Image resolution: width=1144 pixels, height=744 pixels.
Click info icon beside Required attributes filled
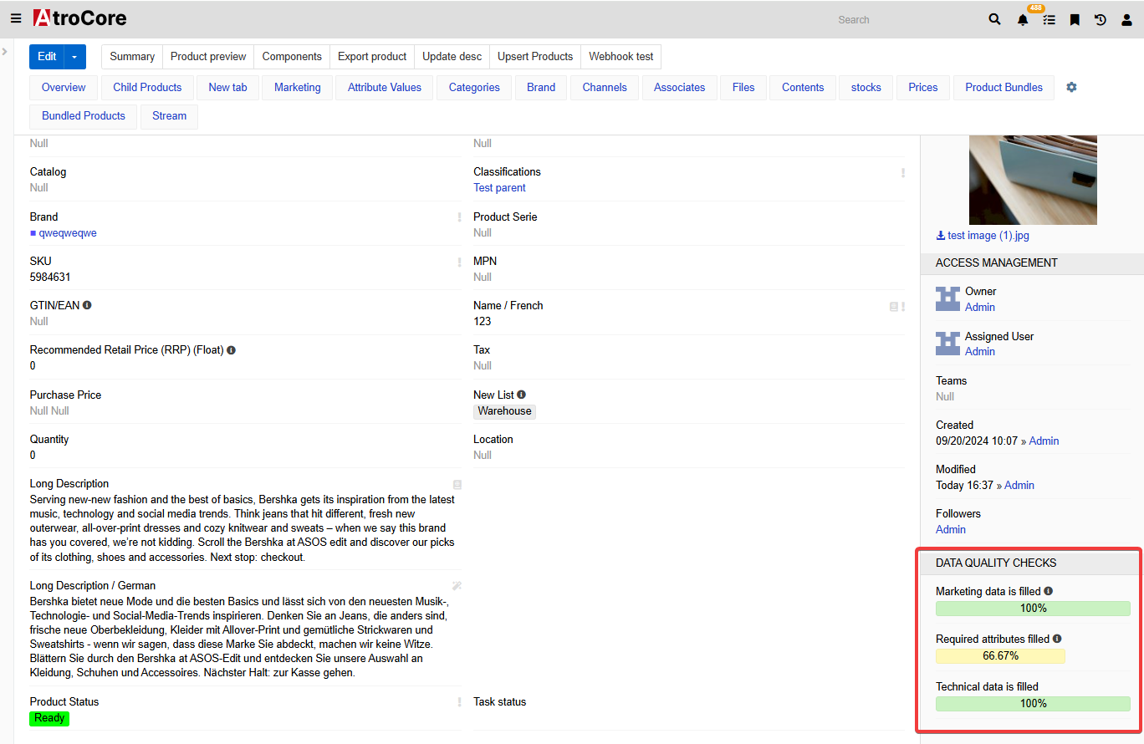pos(1057,639)
